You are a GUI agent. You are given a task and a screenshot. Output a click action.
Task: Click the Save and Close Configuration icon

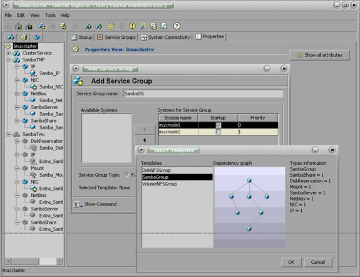click(x=29, y=26)
